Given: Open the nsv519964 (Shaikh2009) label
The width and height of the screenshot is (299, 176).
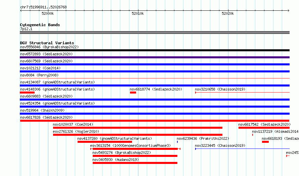Looking at the screenshot, I should (42, 110).
